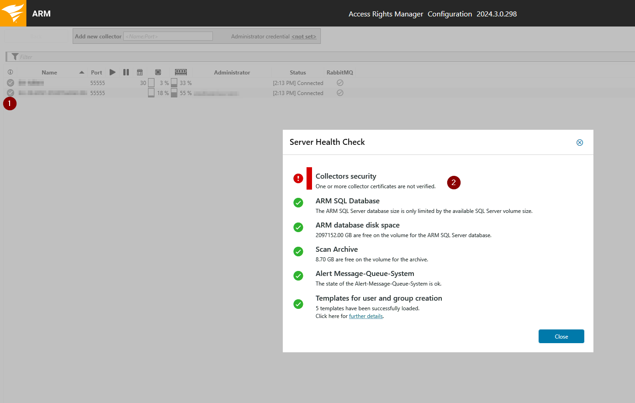Screen dimensions: 635x403
Task: Click the Access Rights Manager title
Action: (x=386, y=14)
